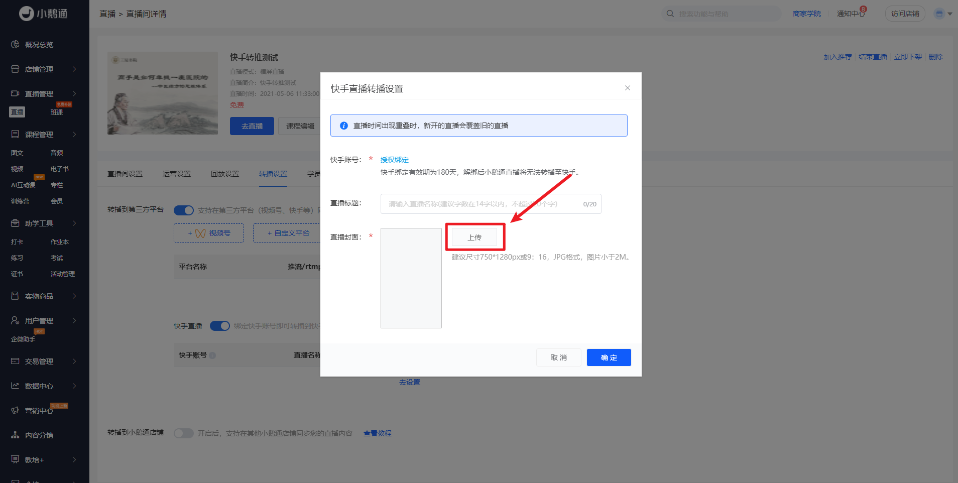Click the 直播管理 camera icon

15,93
